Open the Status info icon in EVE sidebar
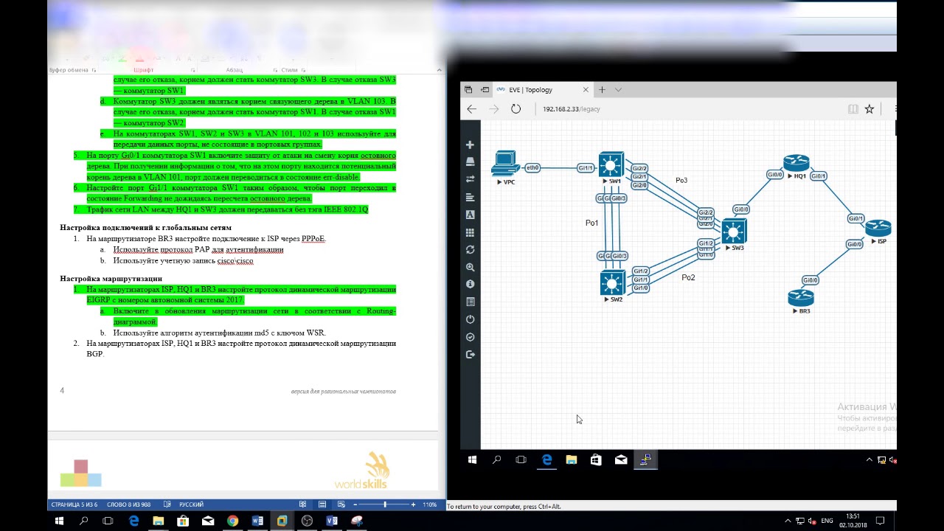 tap(471, 284)
